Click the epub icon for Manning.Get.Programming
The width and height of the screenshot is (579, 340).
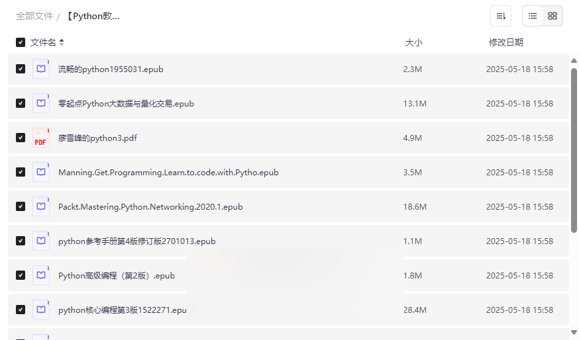pos(41,172)
